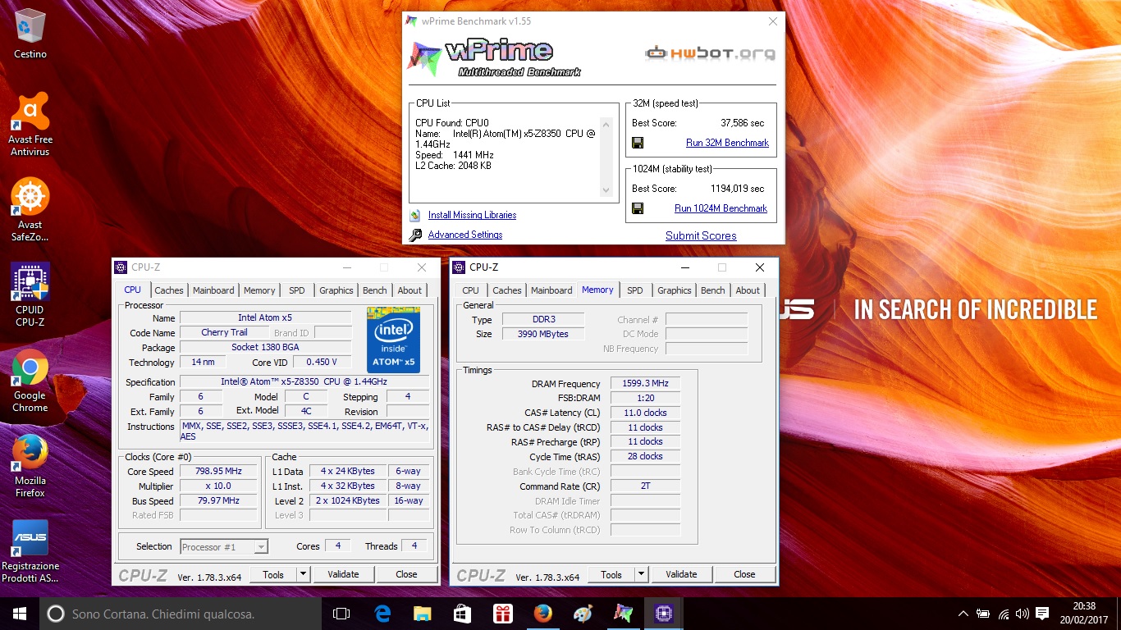This screenshot has height=630, width=1121.
Task: Open Bench tab in right CPU-Z window
Action: [x=713, y=290]
